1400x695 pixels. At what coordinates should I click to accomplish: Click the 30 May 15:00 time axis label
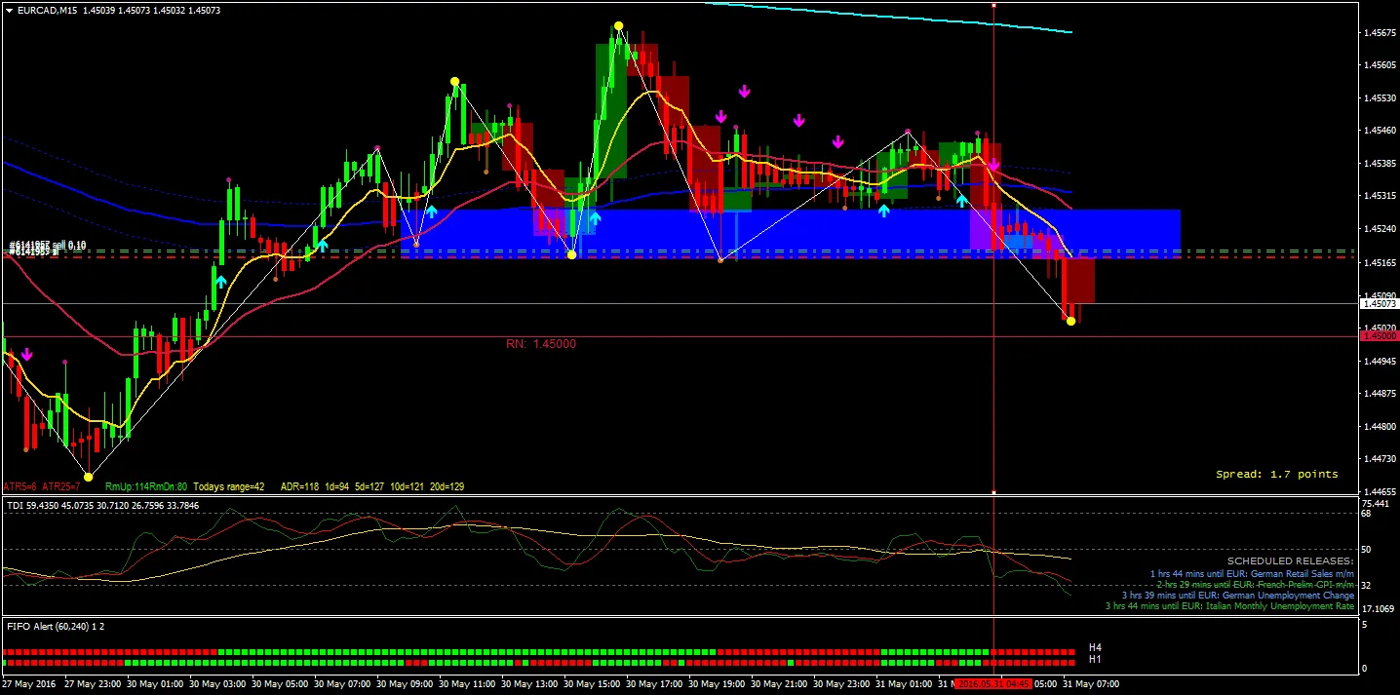click(x=592, y=683)
